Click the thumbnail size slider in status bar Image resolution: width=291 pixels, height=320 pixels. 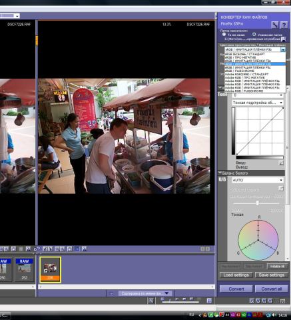click(180, 302)
